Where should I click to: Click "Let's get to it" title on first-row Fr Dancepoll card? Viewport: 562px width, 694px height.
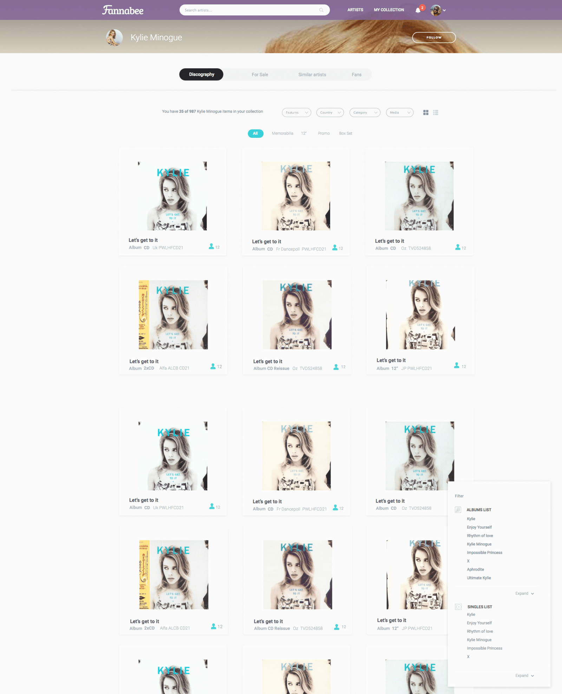pos(267,242)
